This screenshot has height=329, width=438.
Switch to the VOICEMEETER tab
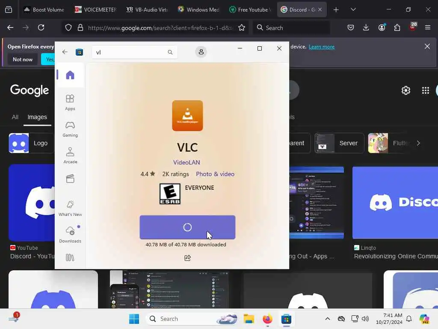(x=95, y=9)
